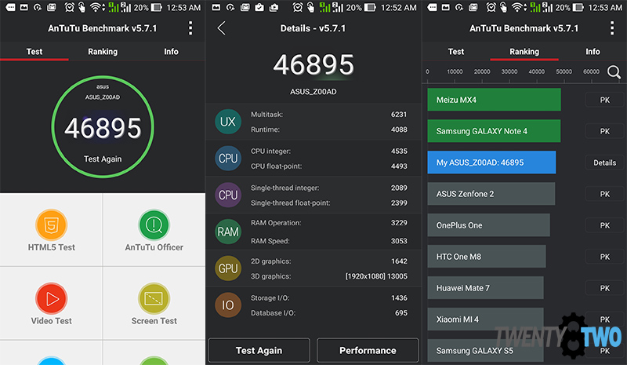Launch the AnTuTu Officer tool
Screen dimensions: 627x365
(x=154, y=224)
